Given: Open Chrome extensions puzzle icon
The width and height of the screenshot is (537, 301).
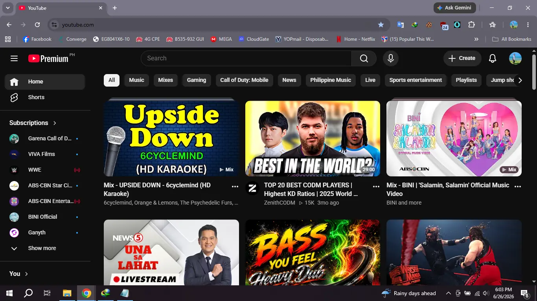Looking at the screenshot, I should pyautogui.click(x=471, y=25).
